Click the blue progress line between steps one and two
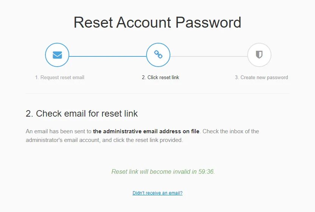 click(108, 56)
